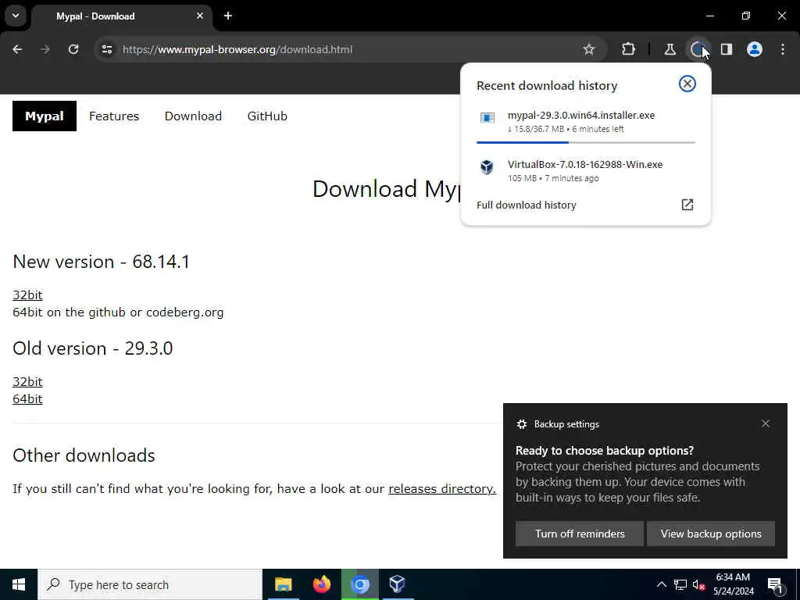Click network icon in system tray
The height and width of the screenshot is (600, 800).
click(x=680, y=584)
